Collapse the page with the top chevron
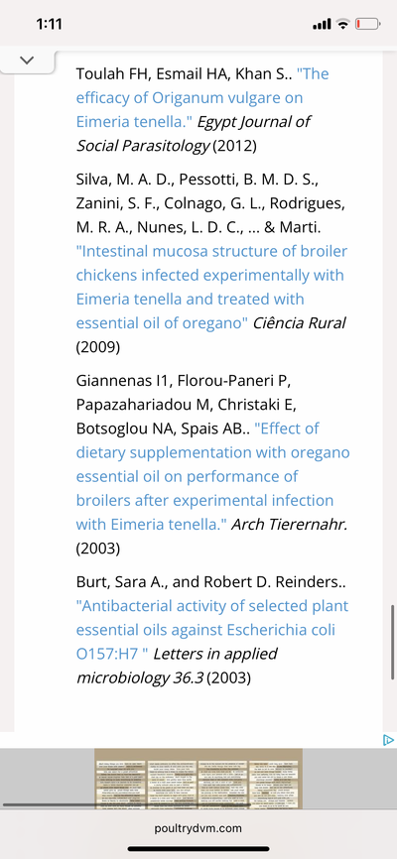Screen dimensions: 397x859 26,60
